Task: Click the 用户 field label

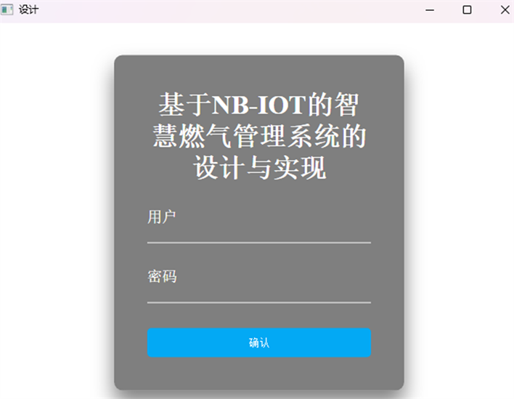Action: coord(162,217)
